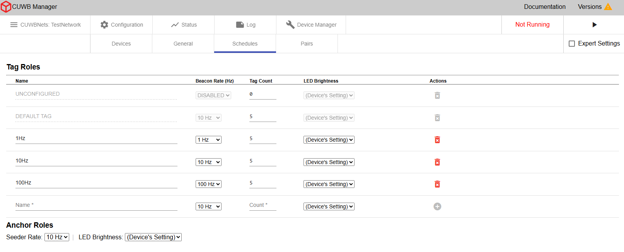Go to the Device Manager page
The width and height of the screenshot is (624, 252).
[x=311, y=25]
